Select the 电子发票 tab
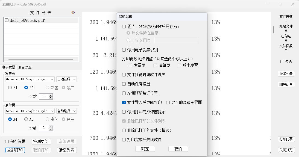Screen dimensions: 299x157 [x=8, y=67]
